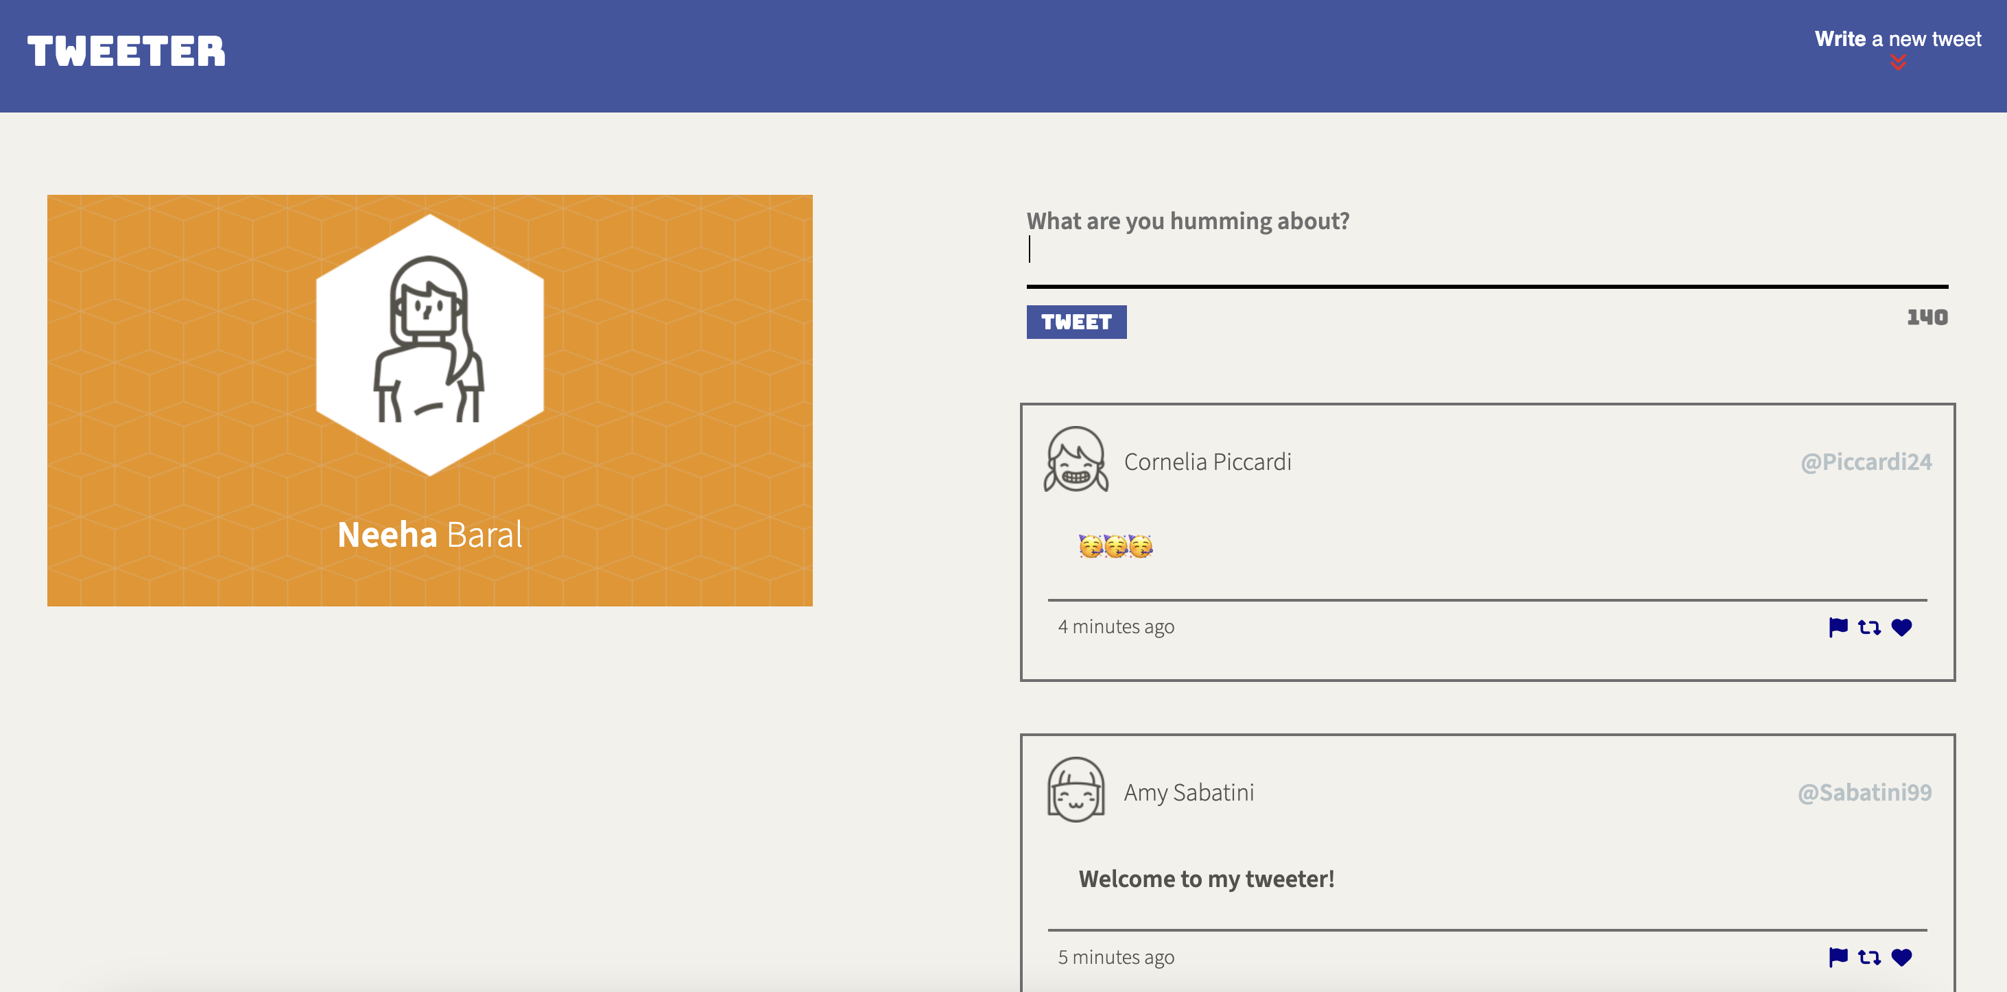Like Cornelia Piccardi's tweet with heart
Screen dimensions: 2007x992
[x=1901, y=627]
